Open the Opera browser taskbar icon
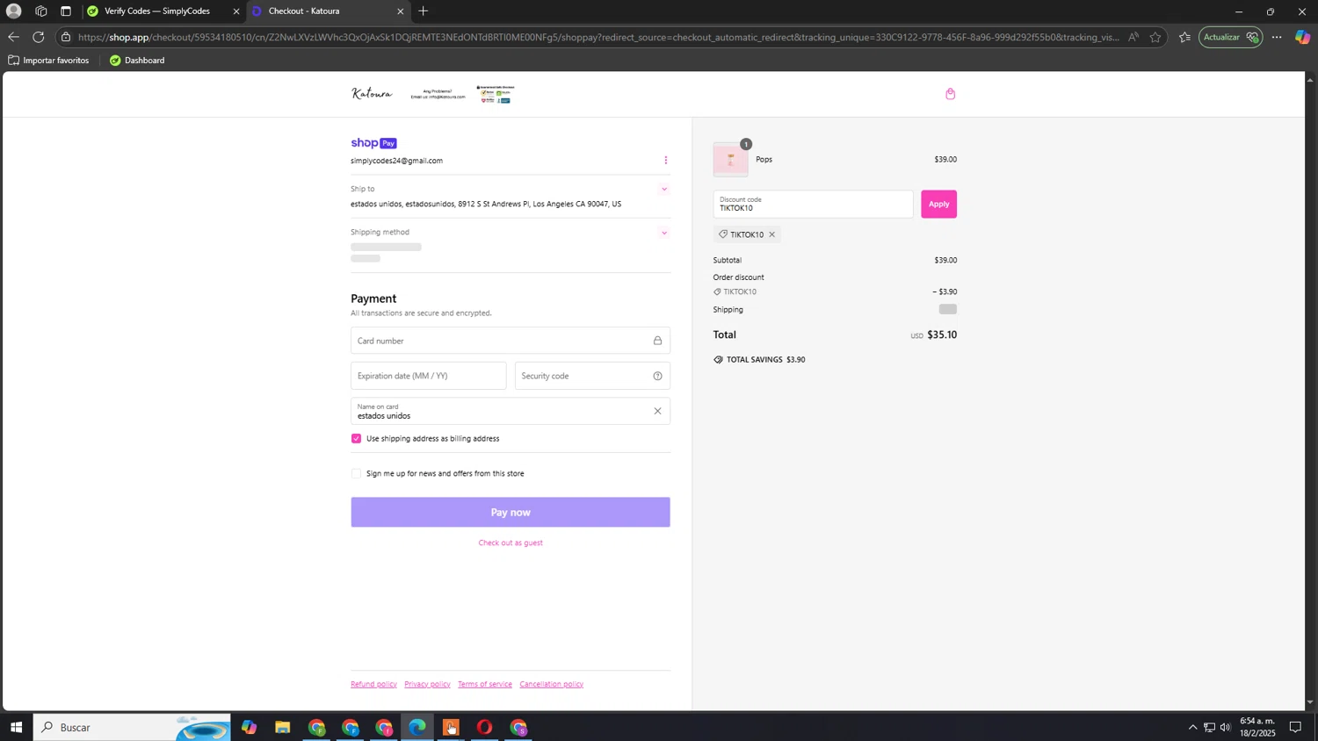The height and width of the screenshot is (741, 1318). tap(484, 727)
